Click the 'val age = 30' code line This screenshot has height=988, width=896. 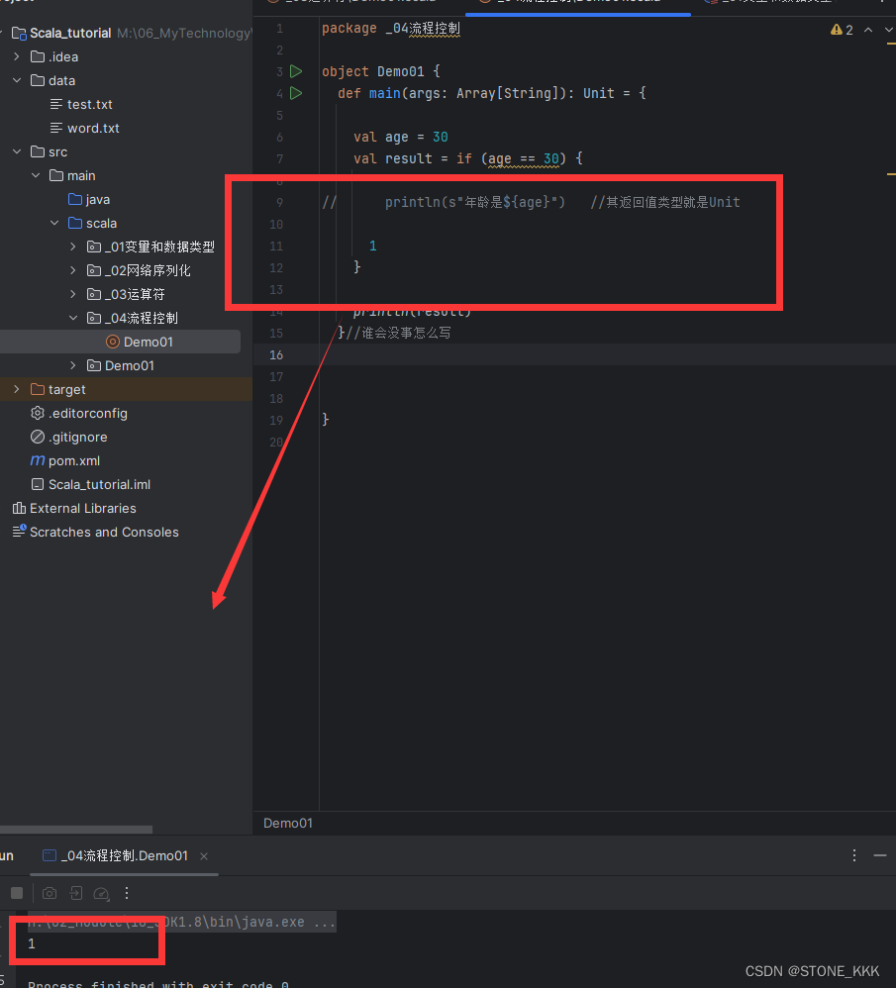[400, 137]
